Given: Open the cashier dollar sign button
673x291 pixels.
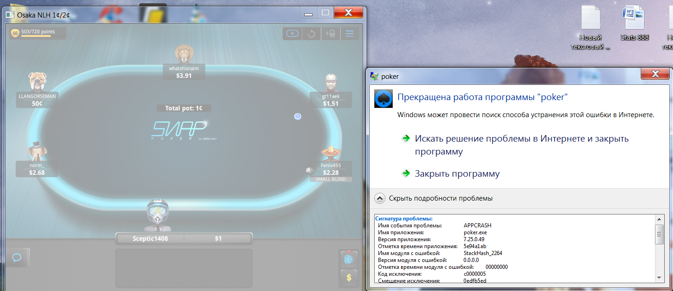Looking at the screenshot, I should pos(349,278).
